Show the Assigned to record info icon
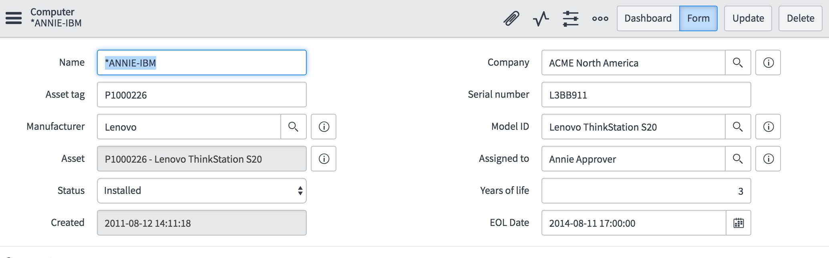Screen dimensions: 829x258 point(768,159)
